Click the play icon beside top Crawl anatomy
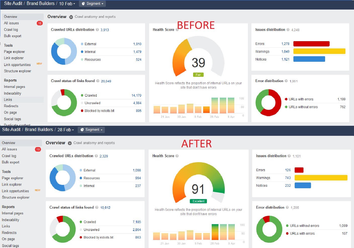 click(71, 17)
